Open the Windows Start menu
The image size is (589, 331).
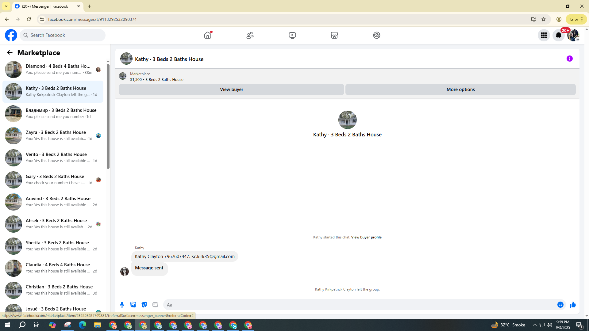[7, 325]
